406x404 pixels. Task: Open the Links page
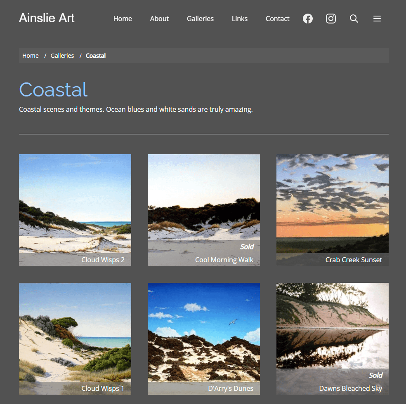point(239,19)
